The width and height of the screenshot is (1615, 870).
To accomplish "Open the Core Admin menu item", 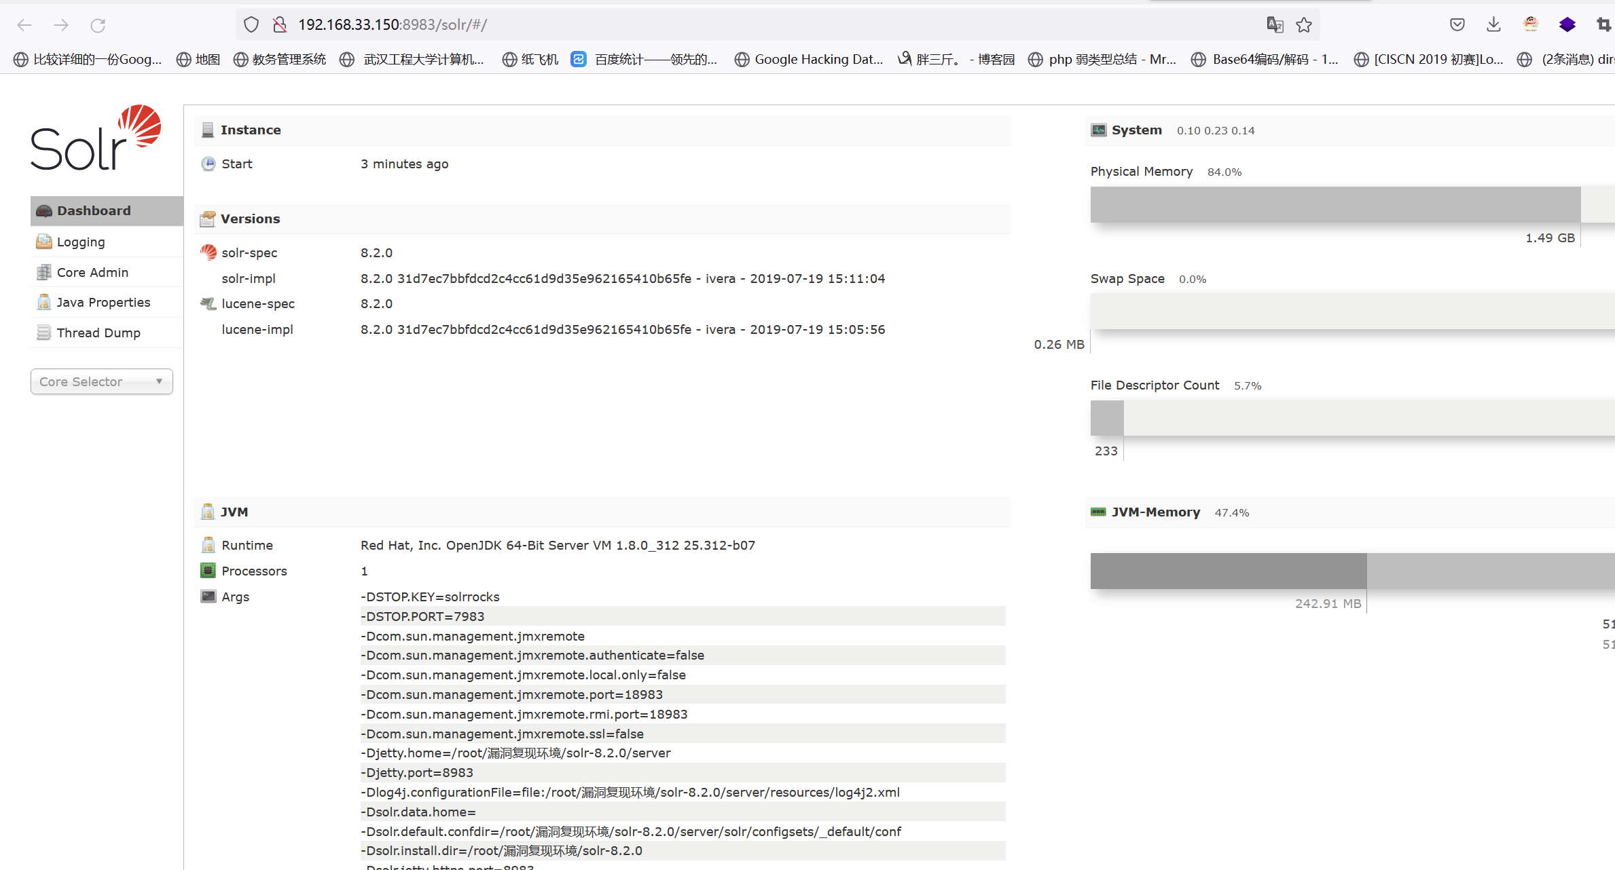I will (x=107, y=272).
